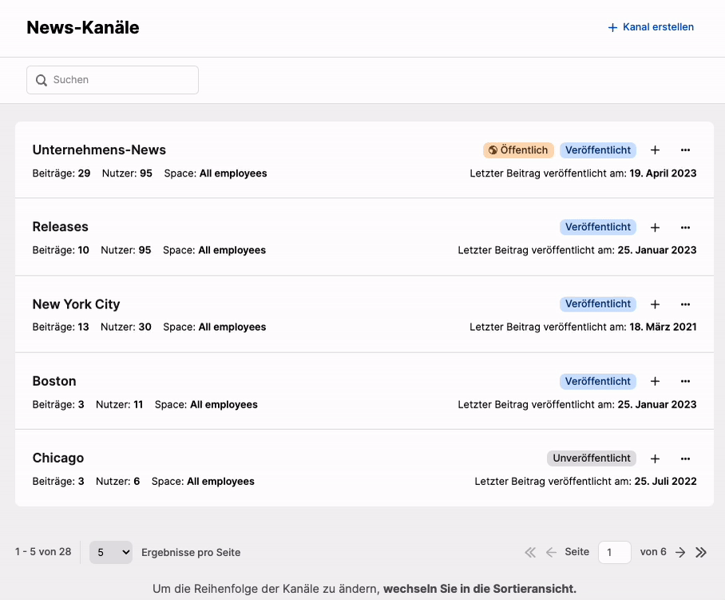The height and width of the screenshot is (600, 725).
Task: Click the magnifier icon in search box
Action: point(42,80)
